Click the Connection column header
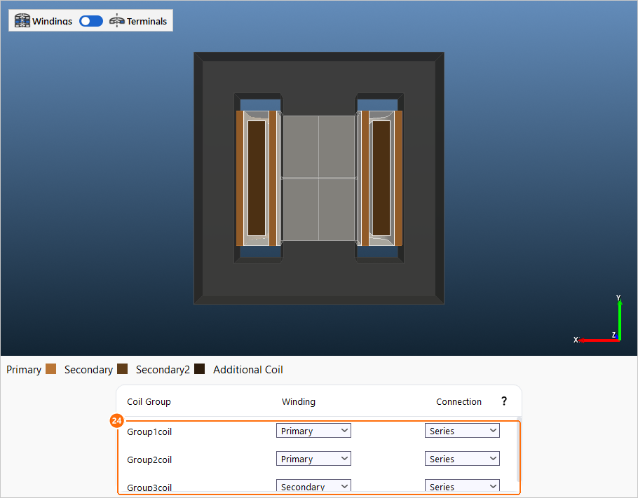This screenshot has width=638, height=498. point(459,401)
